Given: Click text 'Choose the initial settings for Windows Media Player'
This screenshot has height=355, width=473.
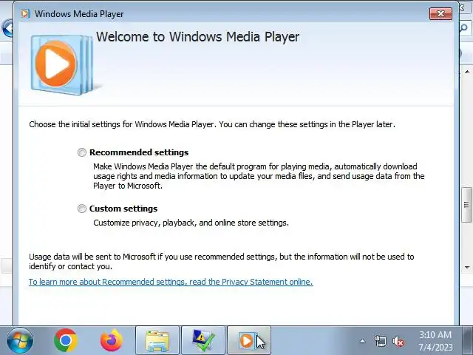Looking at the screenshot, I should tap(123, 124).
